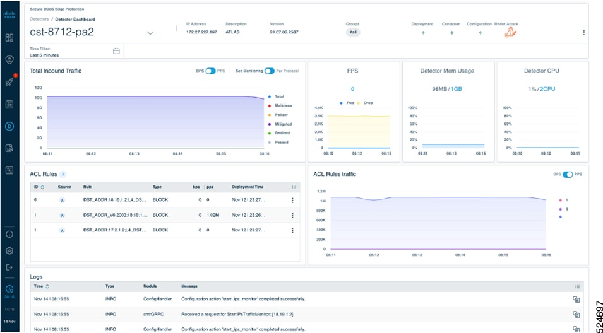Click the Rule column header
This screenshot has height=333, width=603.
click(87, 187)
